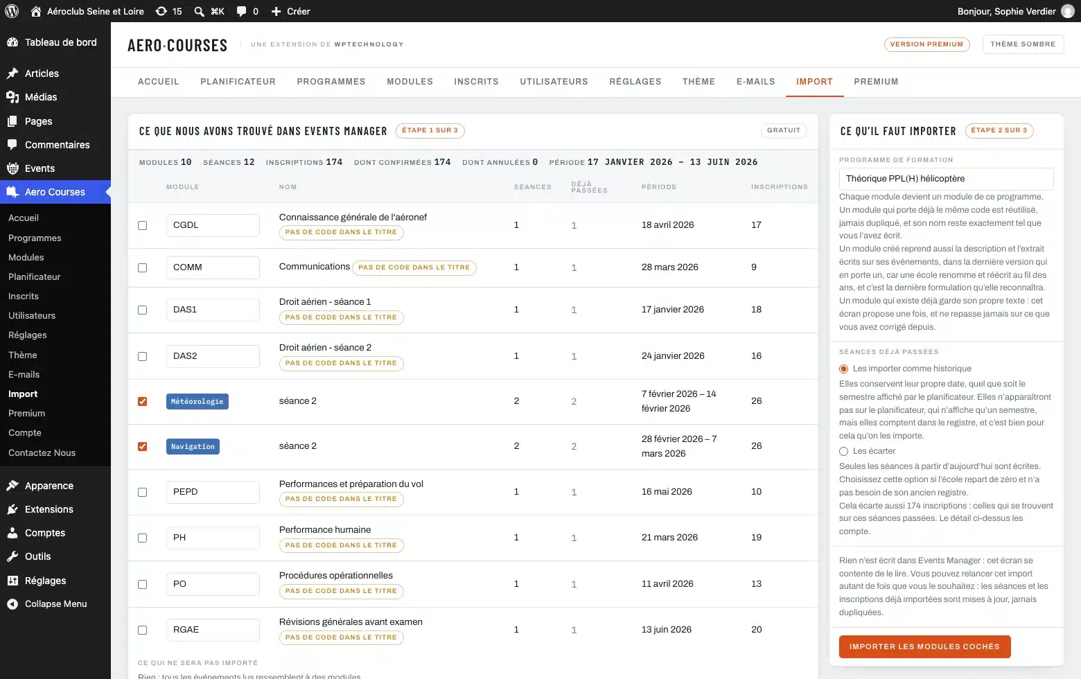
Task: Click the Gratuit badge
Action: pyautogui.click(x=784, y=130)
